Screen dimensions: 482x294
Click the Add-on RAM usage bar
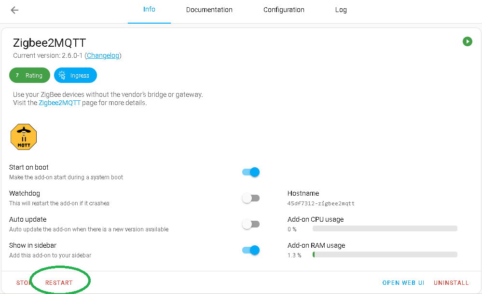click(385, 254)
